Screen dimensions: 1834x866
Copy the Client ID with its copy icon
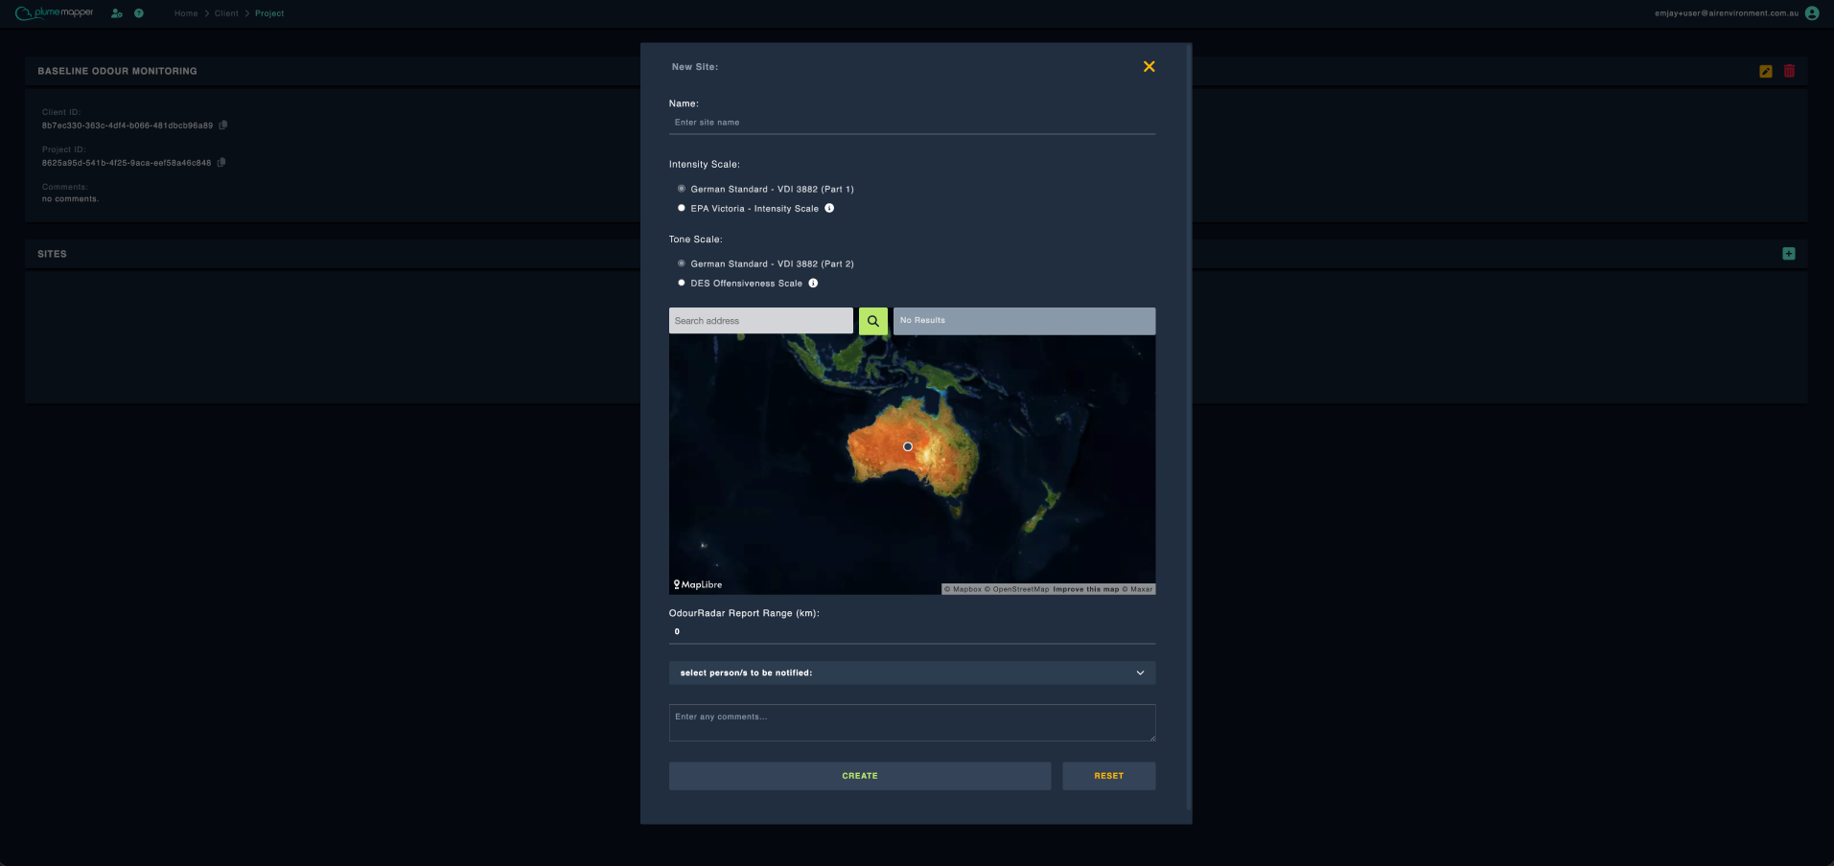click(223, 125)
